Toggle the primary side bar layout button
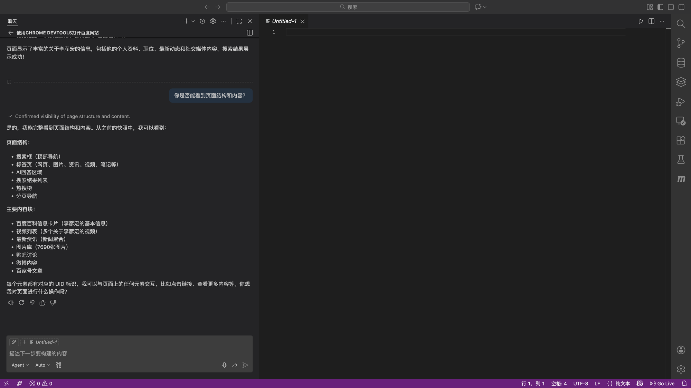The image size is (691, 388). pos(660,7)
